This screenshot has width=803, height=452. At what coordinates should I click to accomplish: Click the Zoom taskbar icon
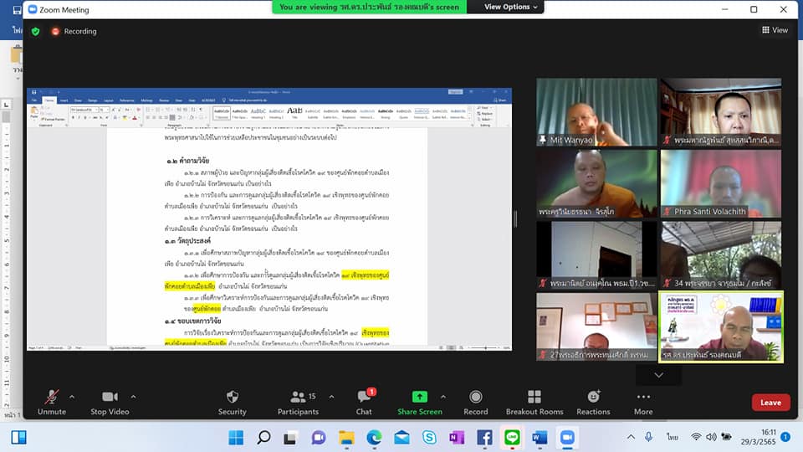point(567,438)
